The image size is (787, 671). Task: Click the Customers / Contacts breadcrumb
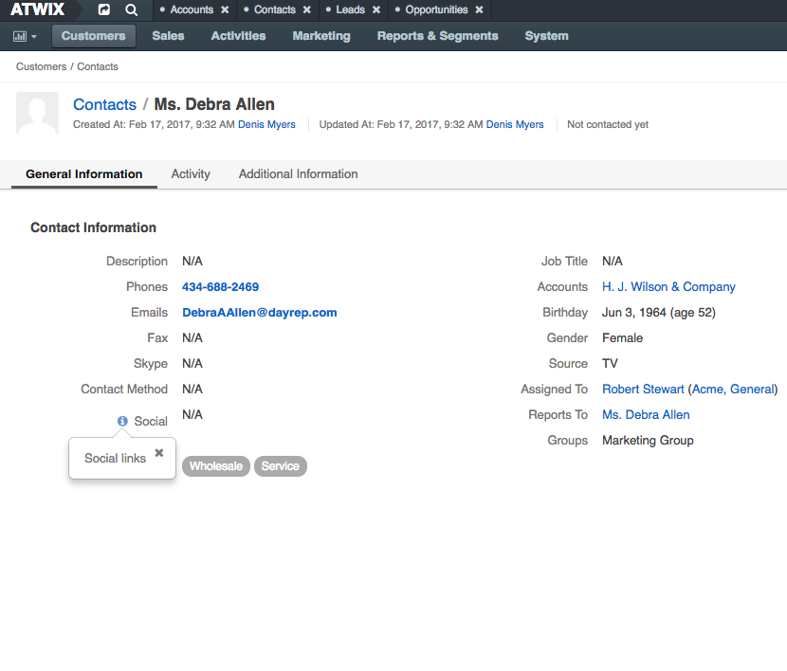pos(66,66)
